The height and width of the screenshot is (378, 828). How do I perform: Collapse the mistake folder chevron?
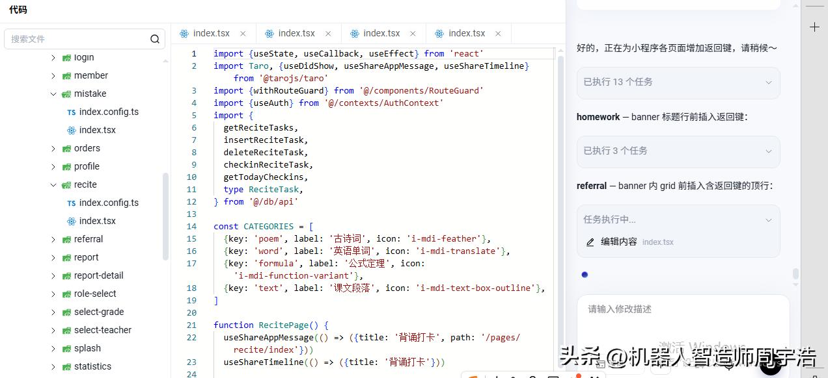pyautogui.click(x=53, y=94)
